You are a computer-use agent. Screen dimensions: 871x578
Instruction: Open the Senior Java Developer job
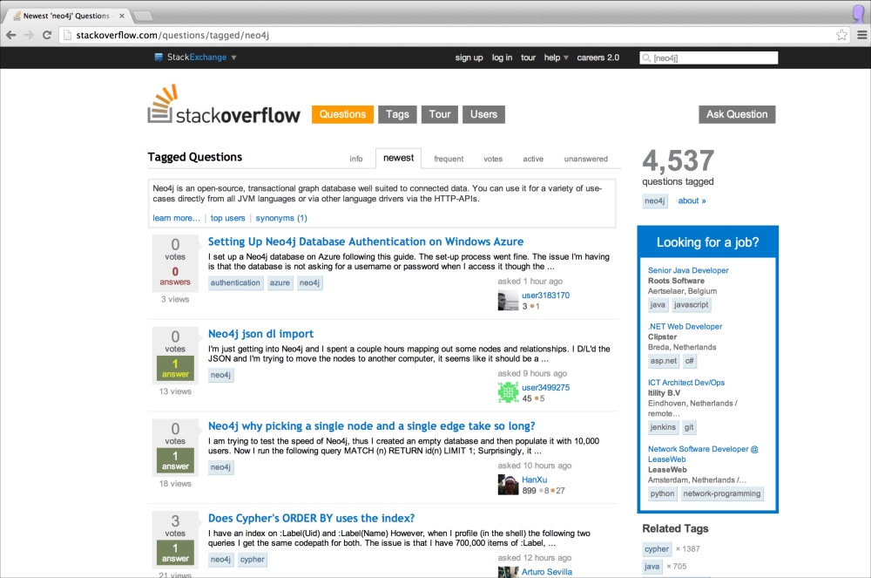688,270
